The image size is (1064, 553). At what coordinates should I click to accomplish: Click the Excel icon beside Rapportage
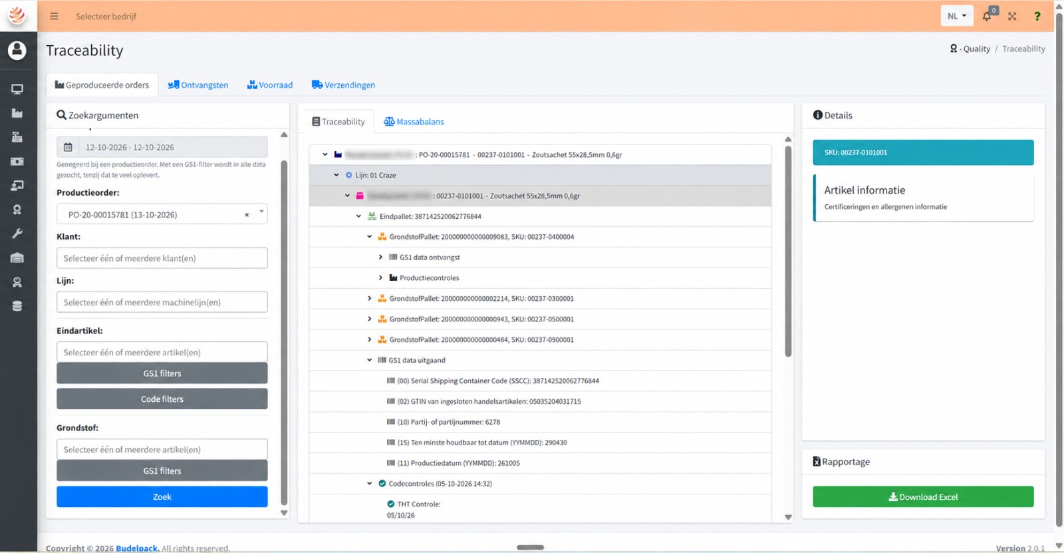pos(817,462)
